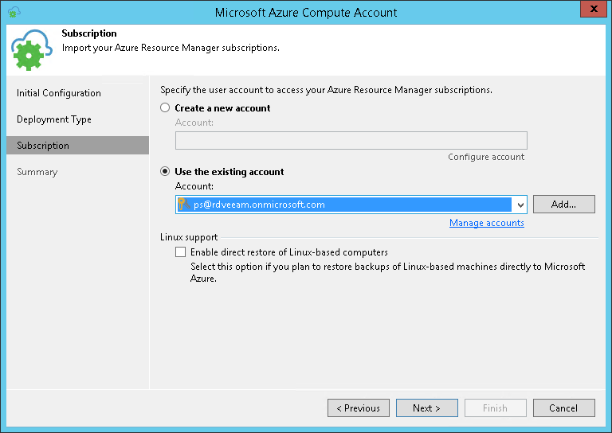Click Configure account link
The image size is (612, 433).
(486, 157)
